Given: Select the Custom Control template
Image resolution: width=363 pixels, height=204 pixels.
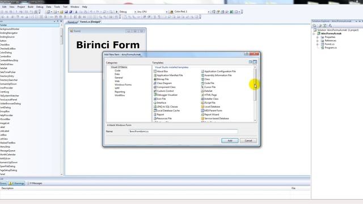Looking at the screenshot, I should (x=164, y=91).
